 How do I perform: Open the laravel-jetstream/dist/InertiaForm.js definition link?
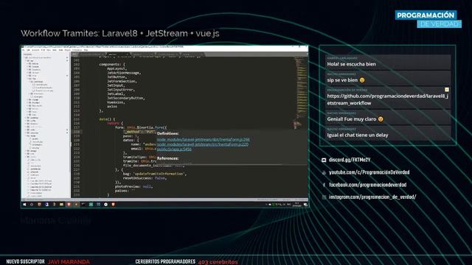coord(204,139)
